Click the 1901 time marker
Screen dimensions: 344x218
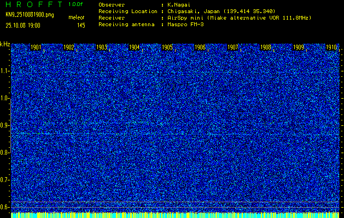tap(37, 48)
